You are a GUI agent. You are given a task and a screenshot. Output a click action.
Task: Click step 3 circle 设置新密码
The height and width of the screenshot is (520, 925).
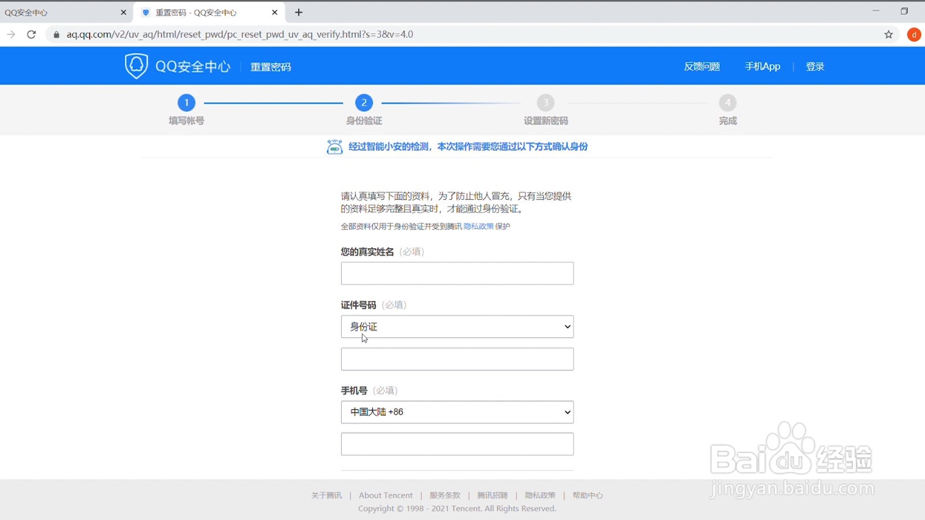[x=546, y=103]
